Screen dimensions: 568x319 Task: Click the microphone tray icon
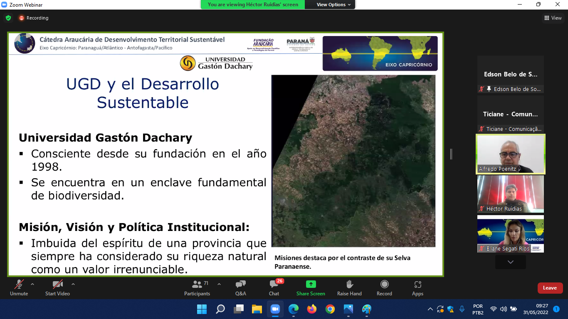pos(462,309)
